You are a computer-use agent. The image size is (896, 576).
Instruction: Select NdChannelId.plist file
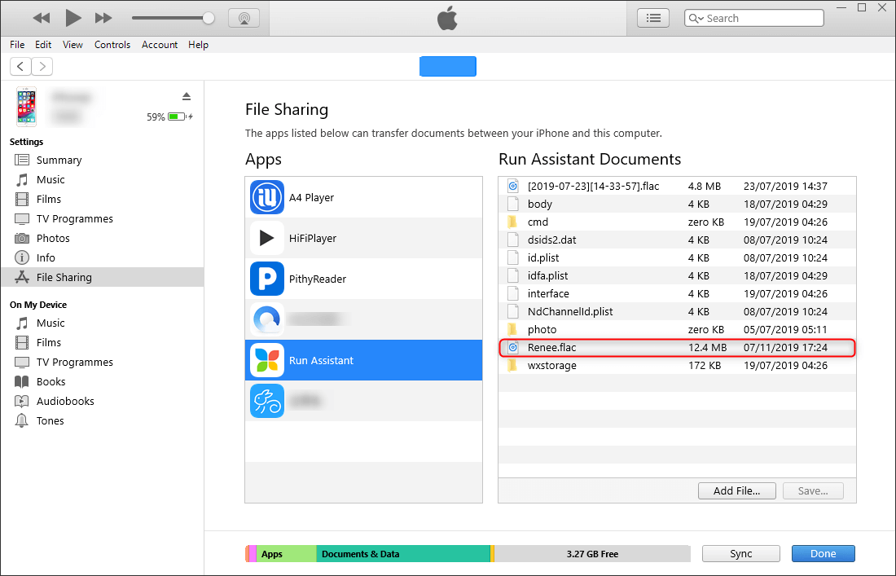click(x=677, y=311)
